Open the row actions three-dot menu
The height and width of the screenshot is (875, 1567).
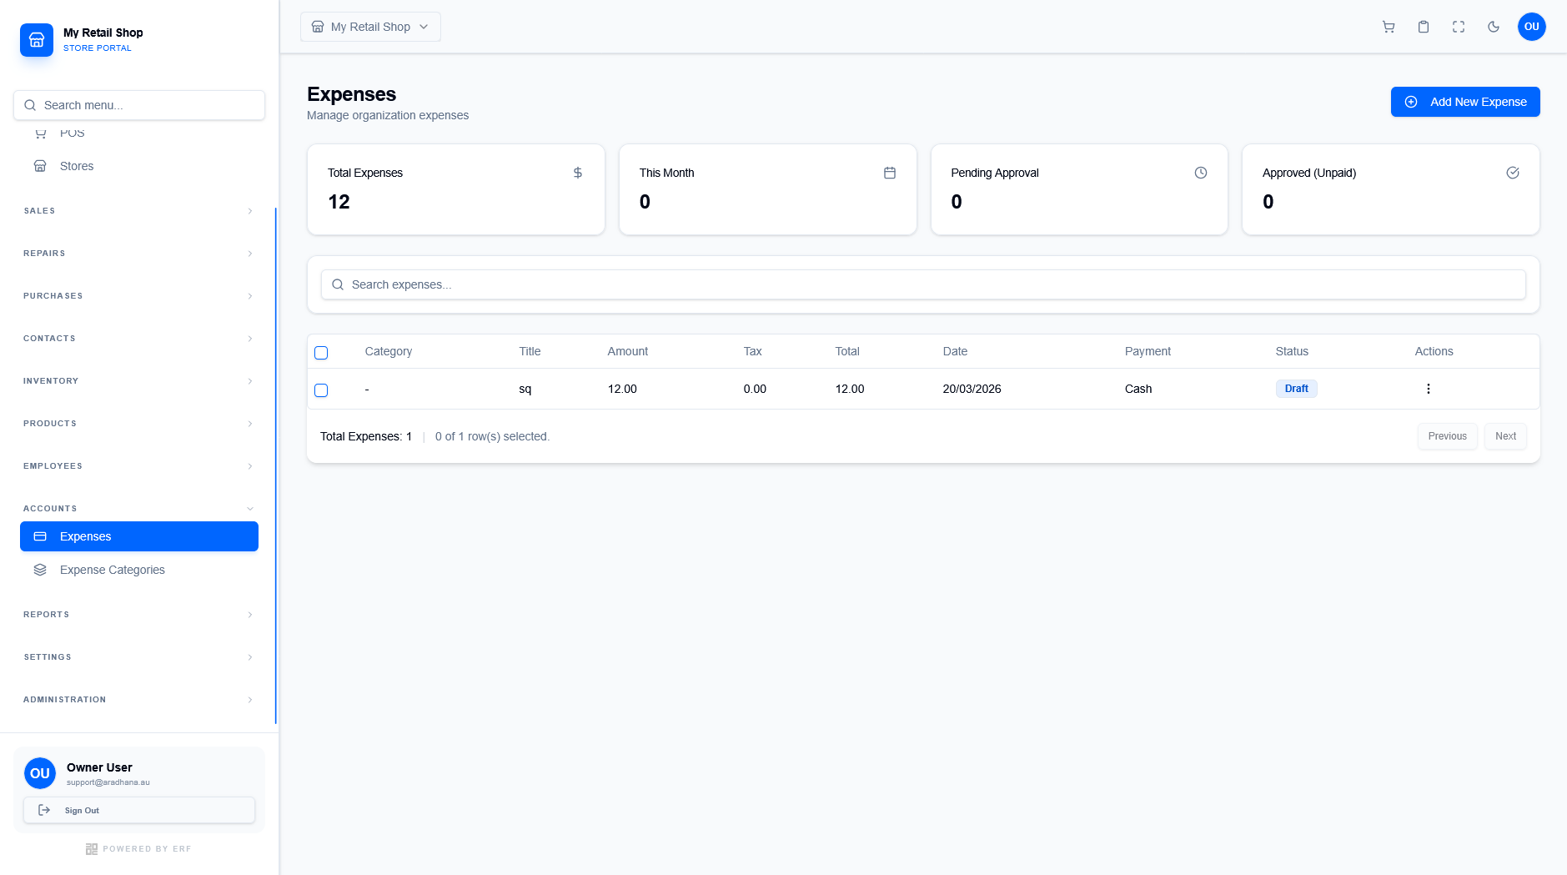tap(1428, 388)
